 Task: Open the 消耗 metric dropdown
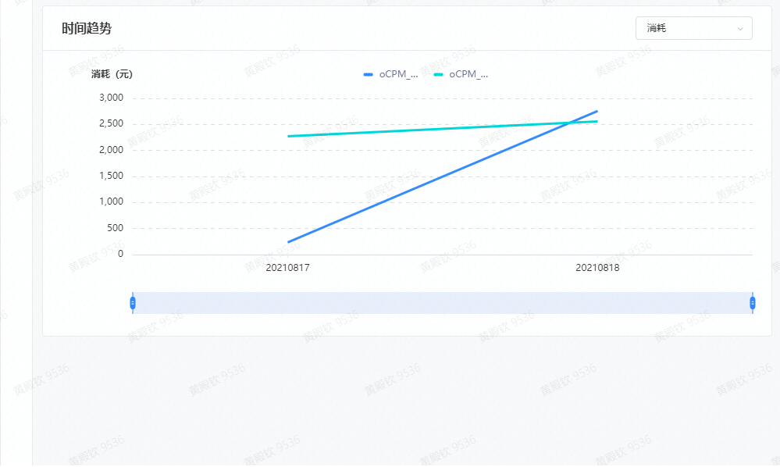tap(693, 28)
